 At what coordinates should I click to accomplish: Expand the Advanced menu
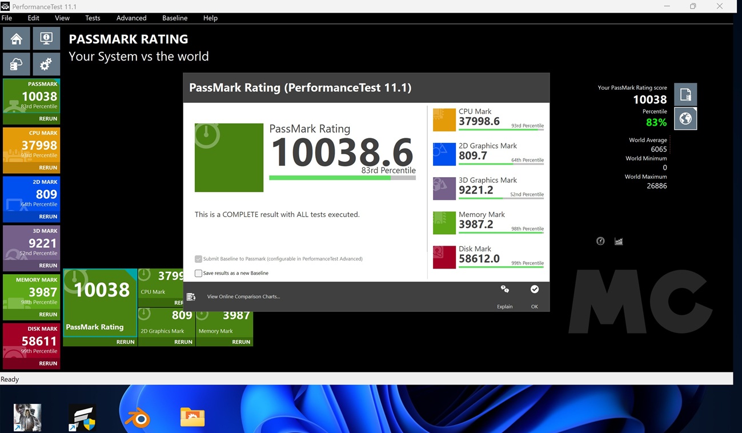coord(131,18)
